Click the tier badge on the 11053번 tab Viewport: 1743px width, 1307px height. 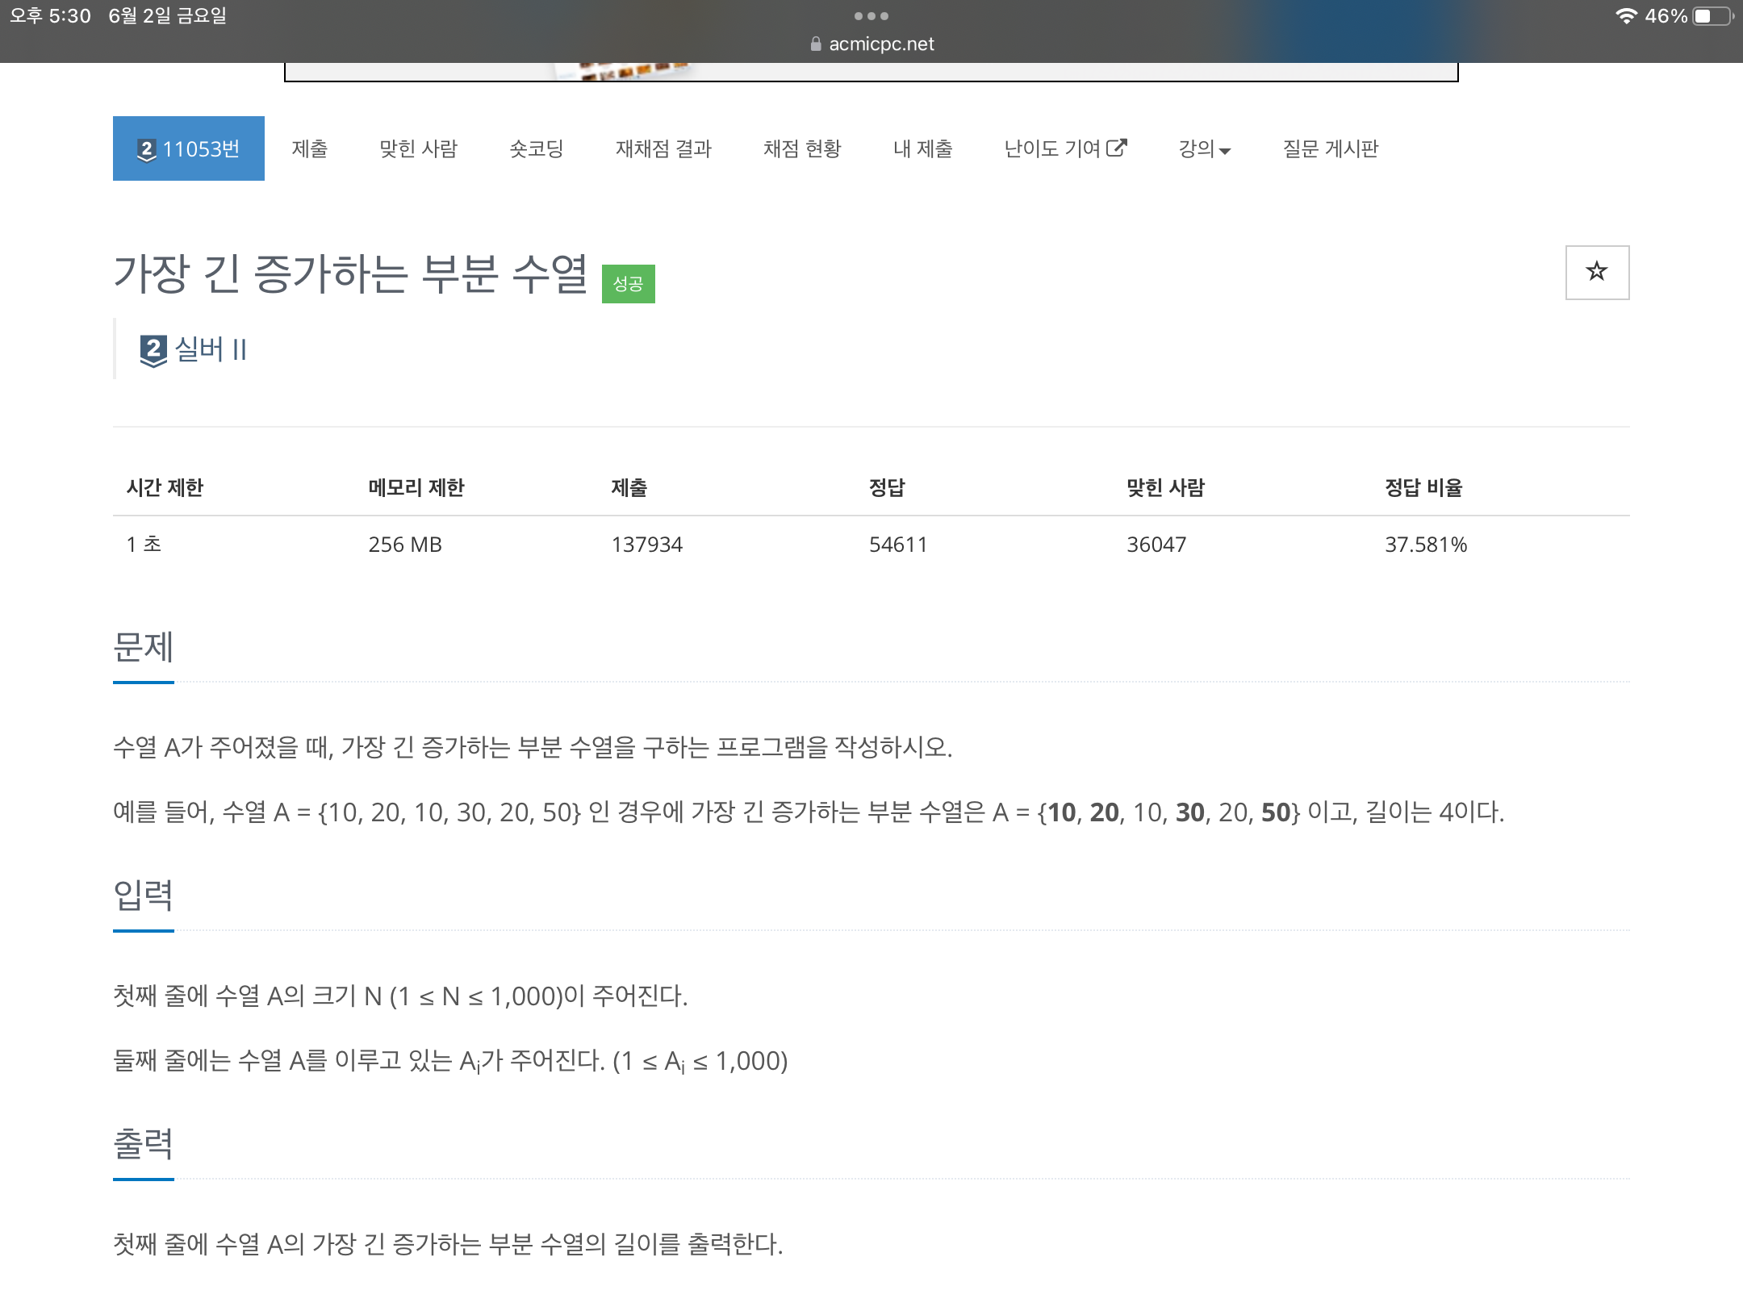145,148
